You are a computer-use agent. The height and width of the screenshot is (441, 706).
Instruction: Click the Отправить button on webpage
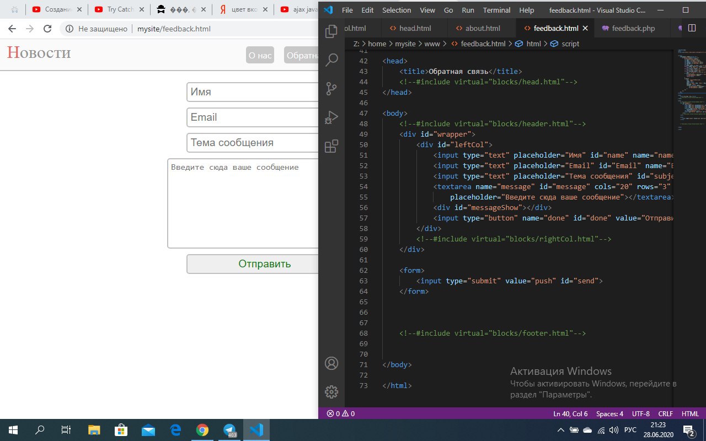click(x=253, y=263)
